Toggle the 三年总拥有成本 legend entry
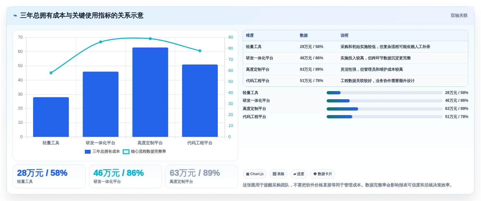 tap(102, 151)
